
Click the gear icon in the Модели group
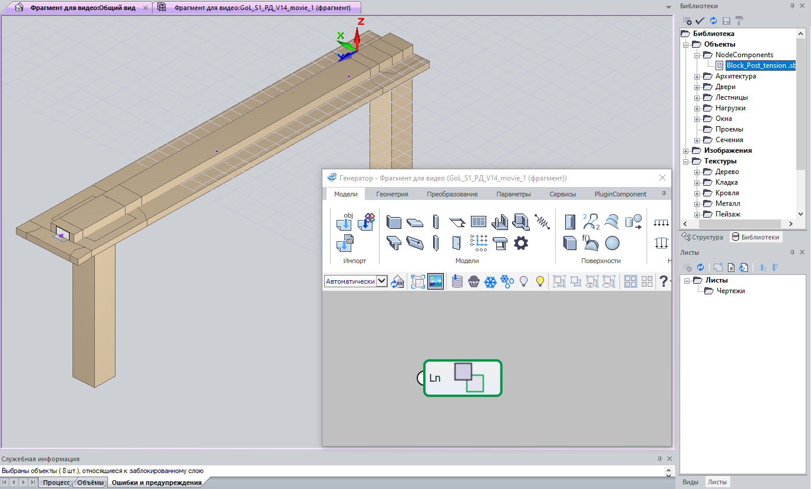(521, 243)
